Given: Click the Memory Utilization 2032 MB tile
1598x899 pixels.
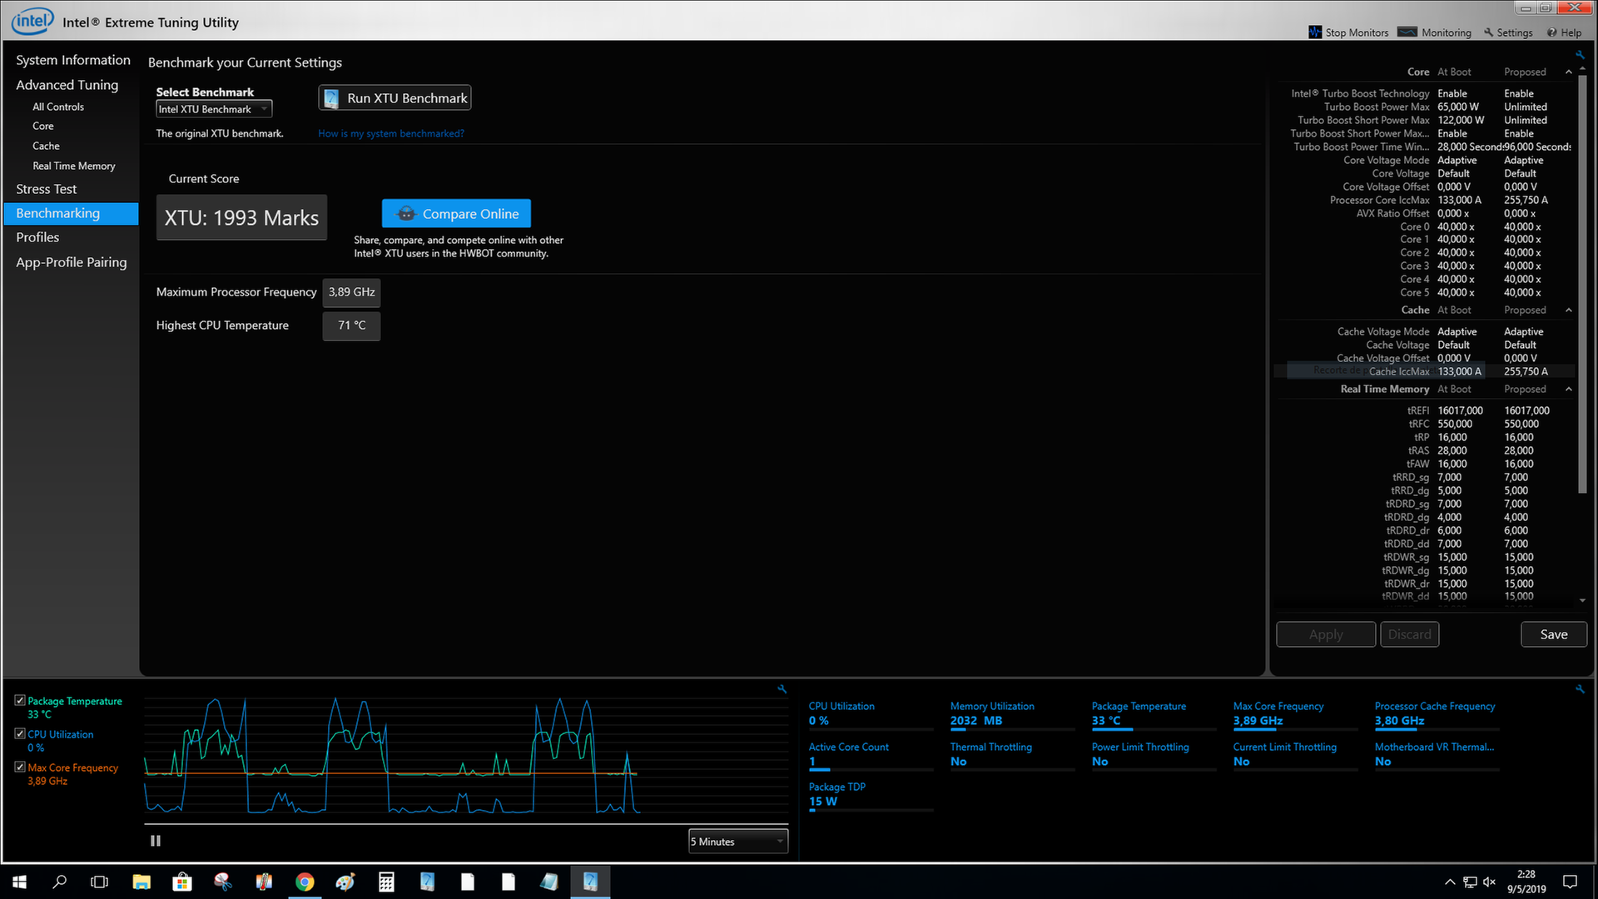Looking at the screenshot, I should [x=1012, y=714].
